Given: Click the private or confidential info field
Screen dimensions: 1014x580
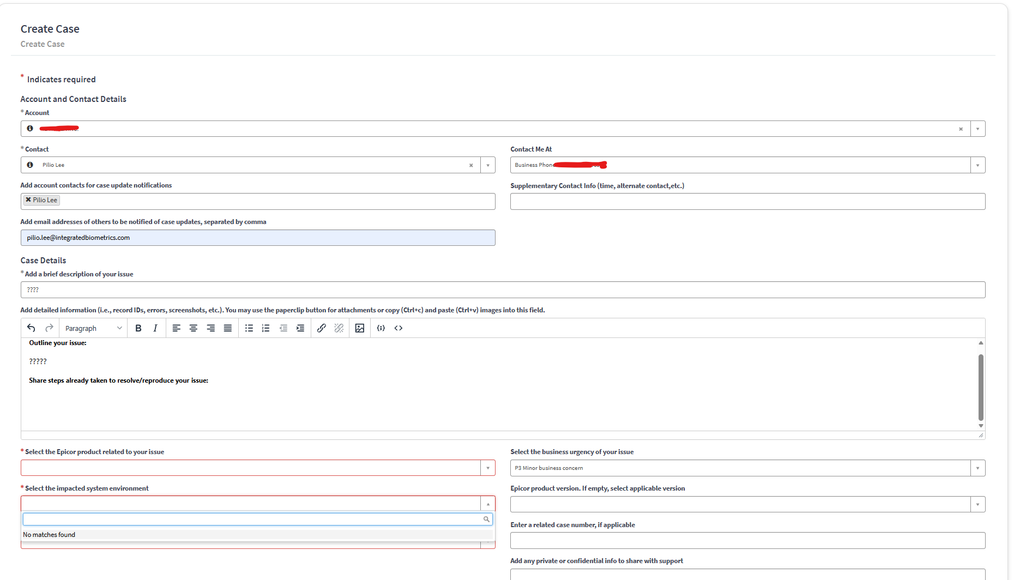Looking at the screenshot, I should pos(747,575).
